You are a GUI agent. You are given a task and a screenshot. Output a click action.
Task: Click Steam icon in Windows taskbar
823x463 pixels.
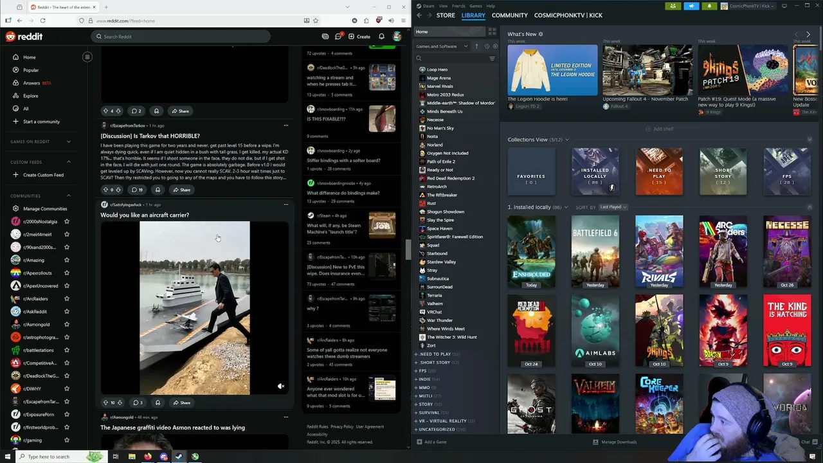(x=179, y=457)
